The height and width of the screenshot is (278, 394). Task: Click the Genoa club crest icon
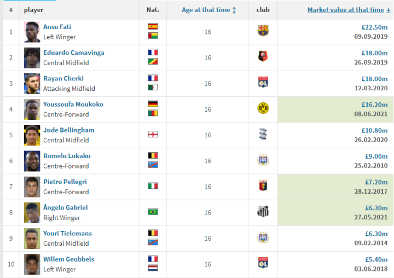263,186
